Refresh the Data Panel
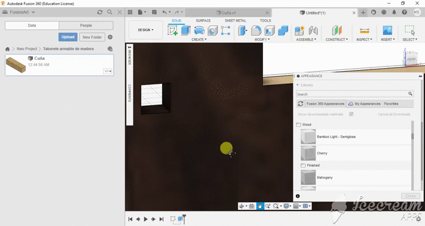Screen dimensions: 425x226 (x=100, y=12)
